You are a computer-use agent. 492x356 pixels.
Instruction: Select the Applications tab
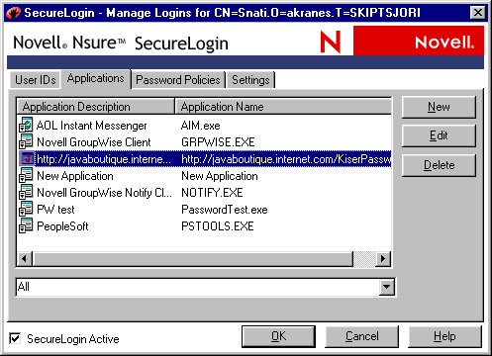(x=96, y=79)
